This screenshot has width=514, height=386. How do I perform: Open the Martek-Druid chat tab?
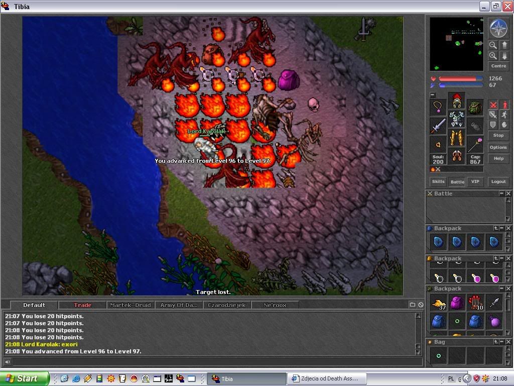point(131,305)
